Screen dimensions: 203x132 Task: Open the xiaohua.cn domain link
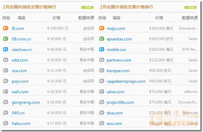point(22,49)
